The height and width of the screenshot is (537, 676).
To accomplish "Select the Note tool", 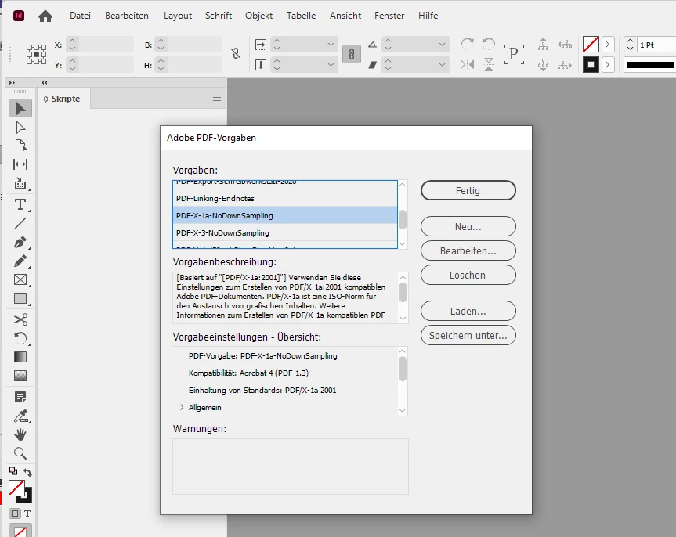I will 20,397.
